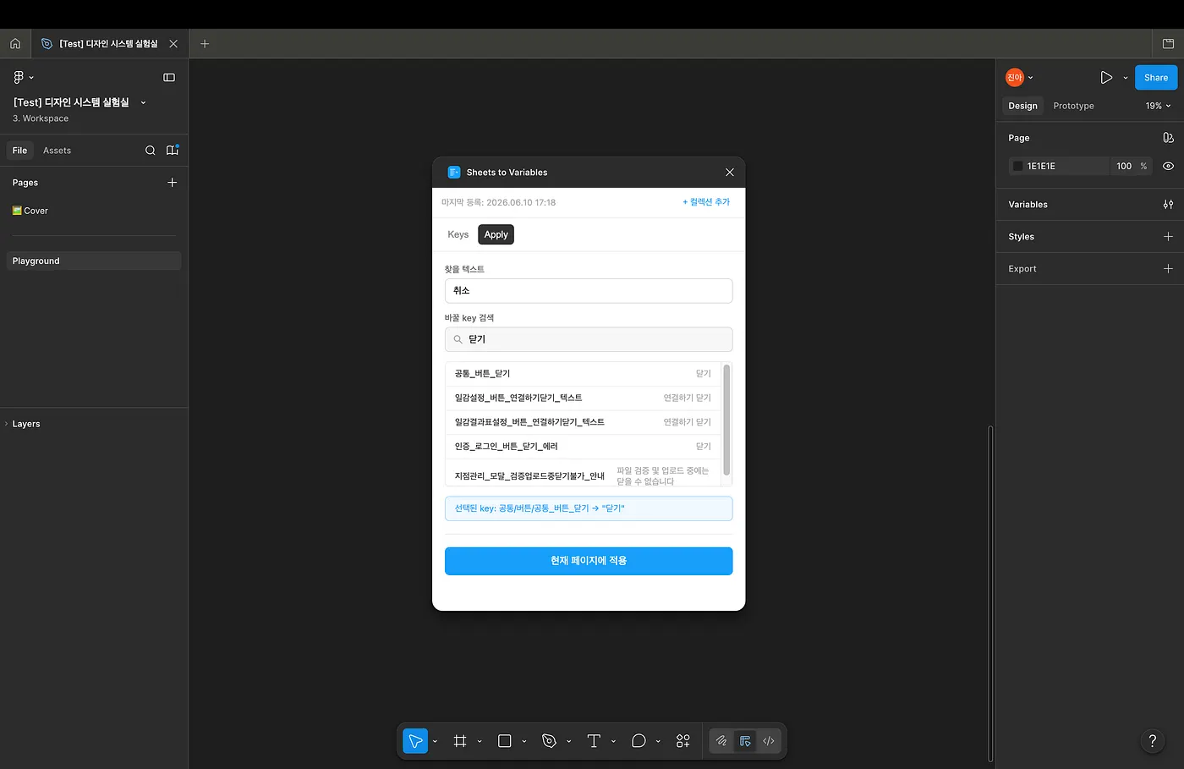Toggle page background visibility eye

[x=1168, y=166]
